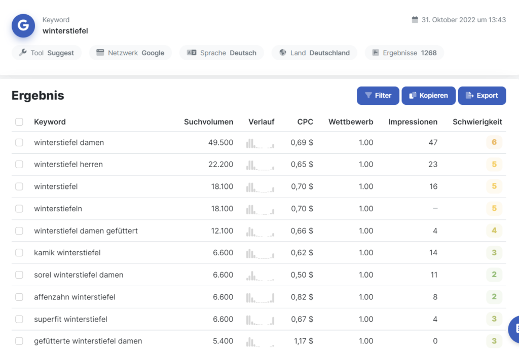Click the copy icon inside the Kopieren button
This screenshot has height=350, width=519.
click(413, 95)
